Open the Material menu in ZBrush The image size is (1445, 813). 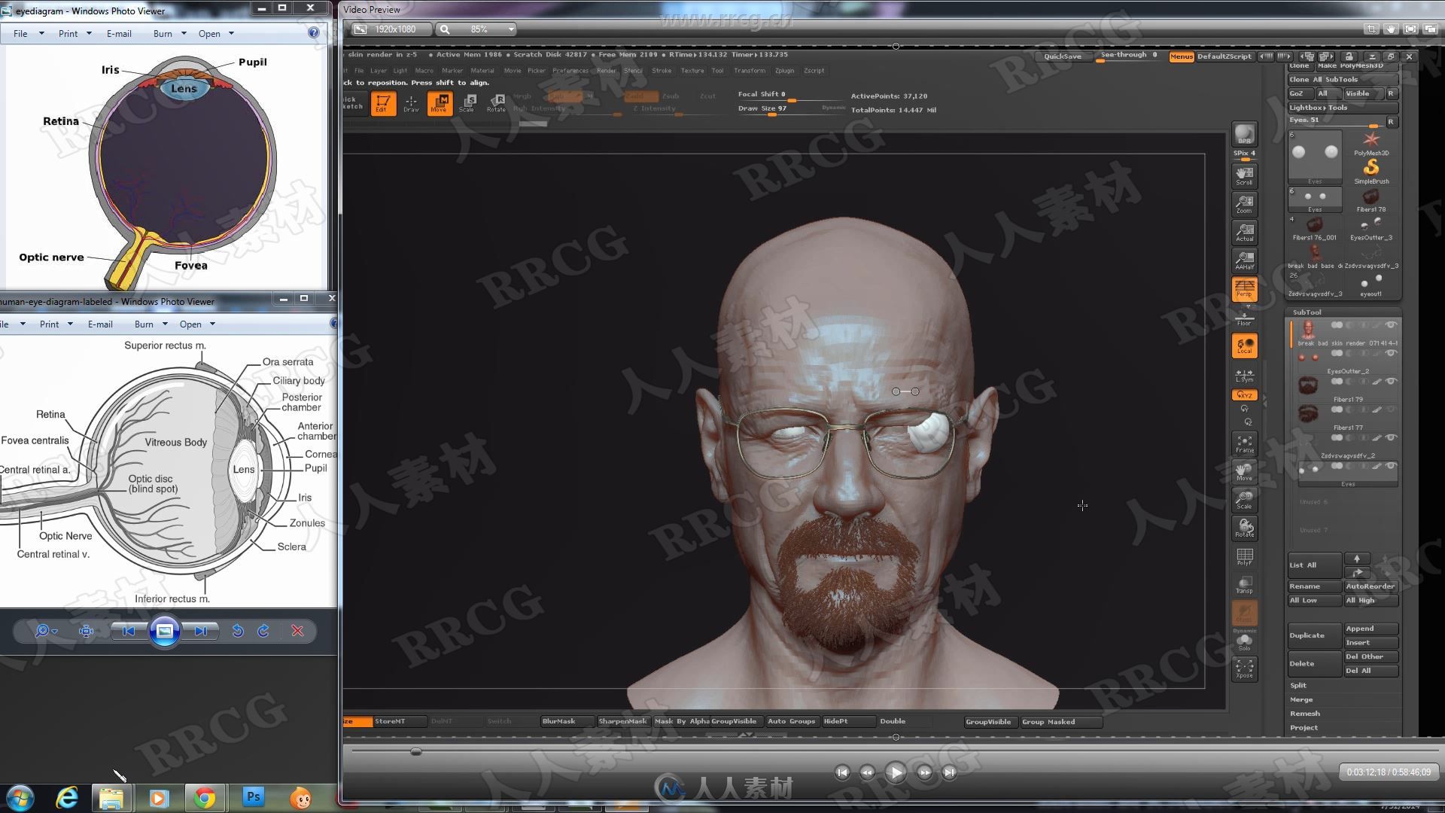(x=482, y=71)
